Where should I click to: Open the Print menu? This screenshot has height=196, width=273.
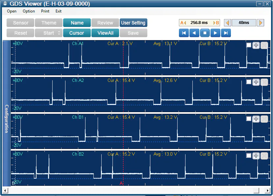[x=45, y=11]
